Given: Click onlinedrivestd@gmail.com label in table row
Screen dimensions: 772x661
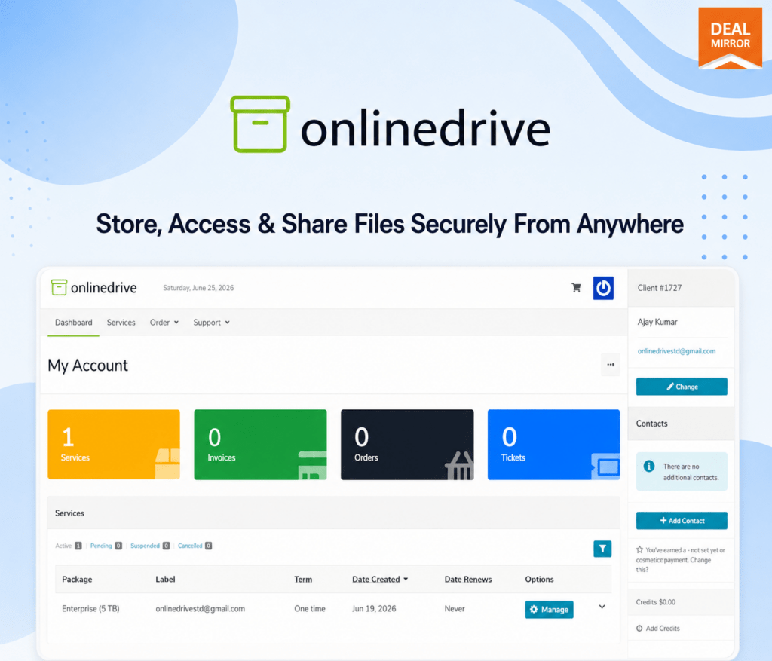Looking at the screenshot, I should coord(200,609).
